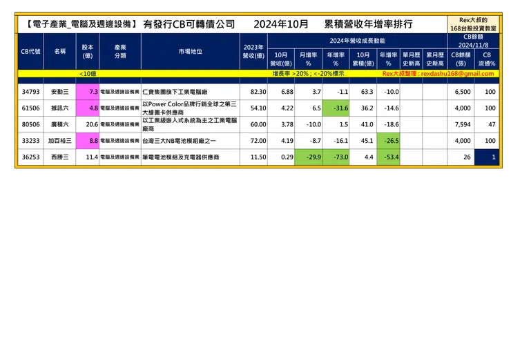The height and width of the screenshot is (361, 511).
Task: Click pink capital cell 4.8
Action: pyautogui.click(x=87, y=108)
